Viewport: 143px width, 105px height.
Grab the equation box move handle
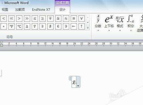coord(70,78)
